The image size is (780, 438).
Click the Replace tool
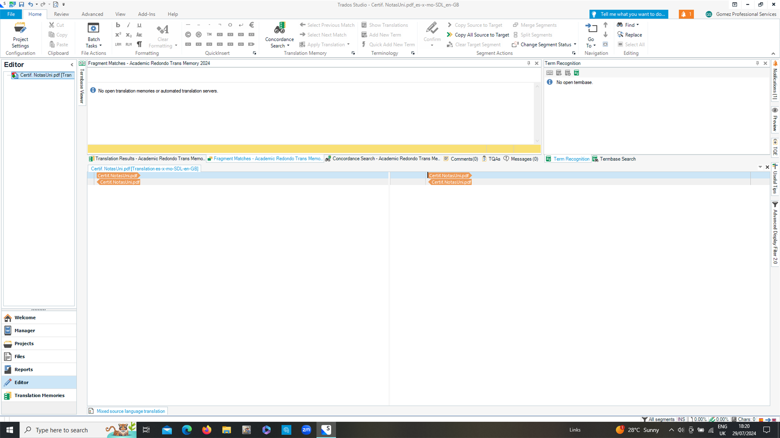tap(630, 35)
